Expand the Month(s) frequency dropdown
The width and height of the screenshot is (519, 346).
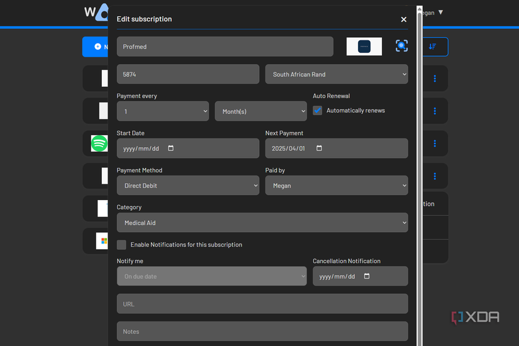[x=260, y=111]
